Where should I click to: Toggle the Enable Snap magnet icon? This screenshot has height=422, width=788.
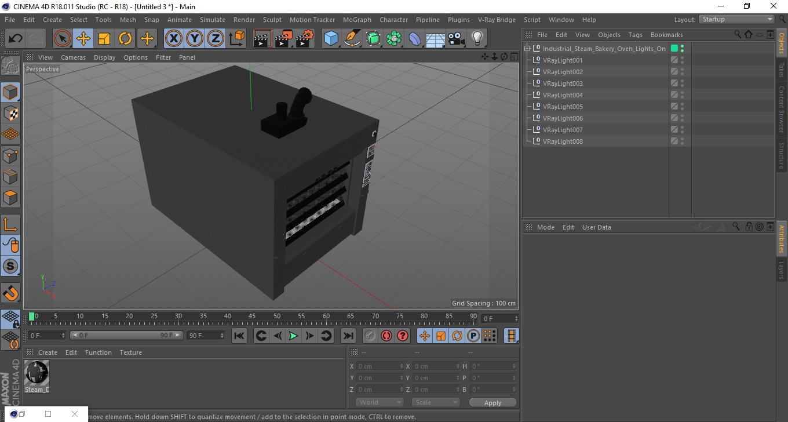pos(10,293)
